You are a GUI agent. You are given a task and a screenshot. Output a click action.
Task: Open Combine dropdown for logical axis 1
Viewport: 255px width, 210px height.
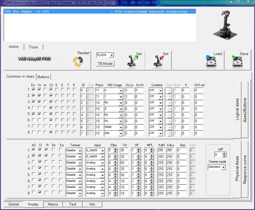[x=161, y=91]
